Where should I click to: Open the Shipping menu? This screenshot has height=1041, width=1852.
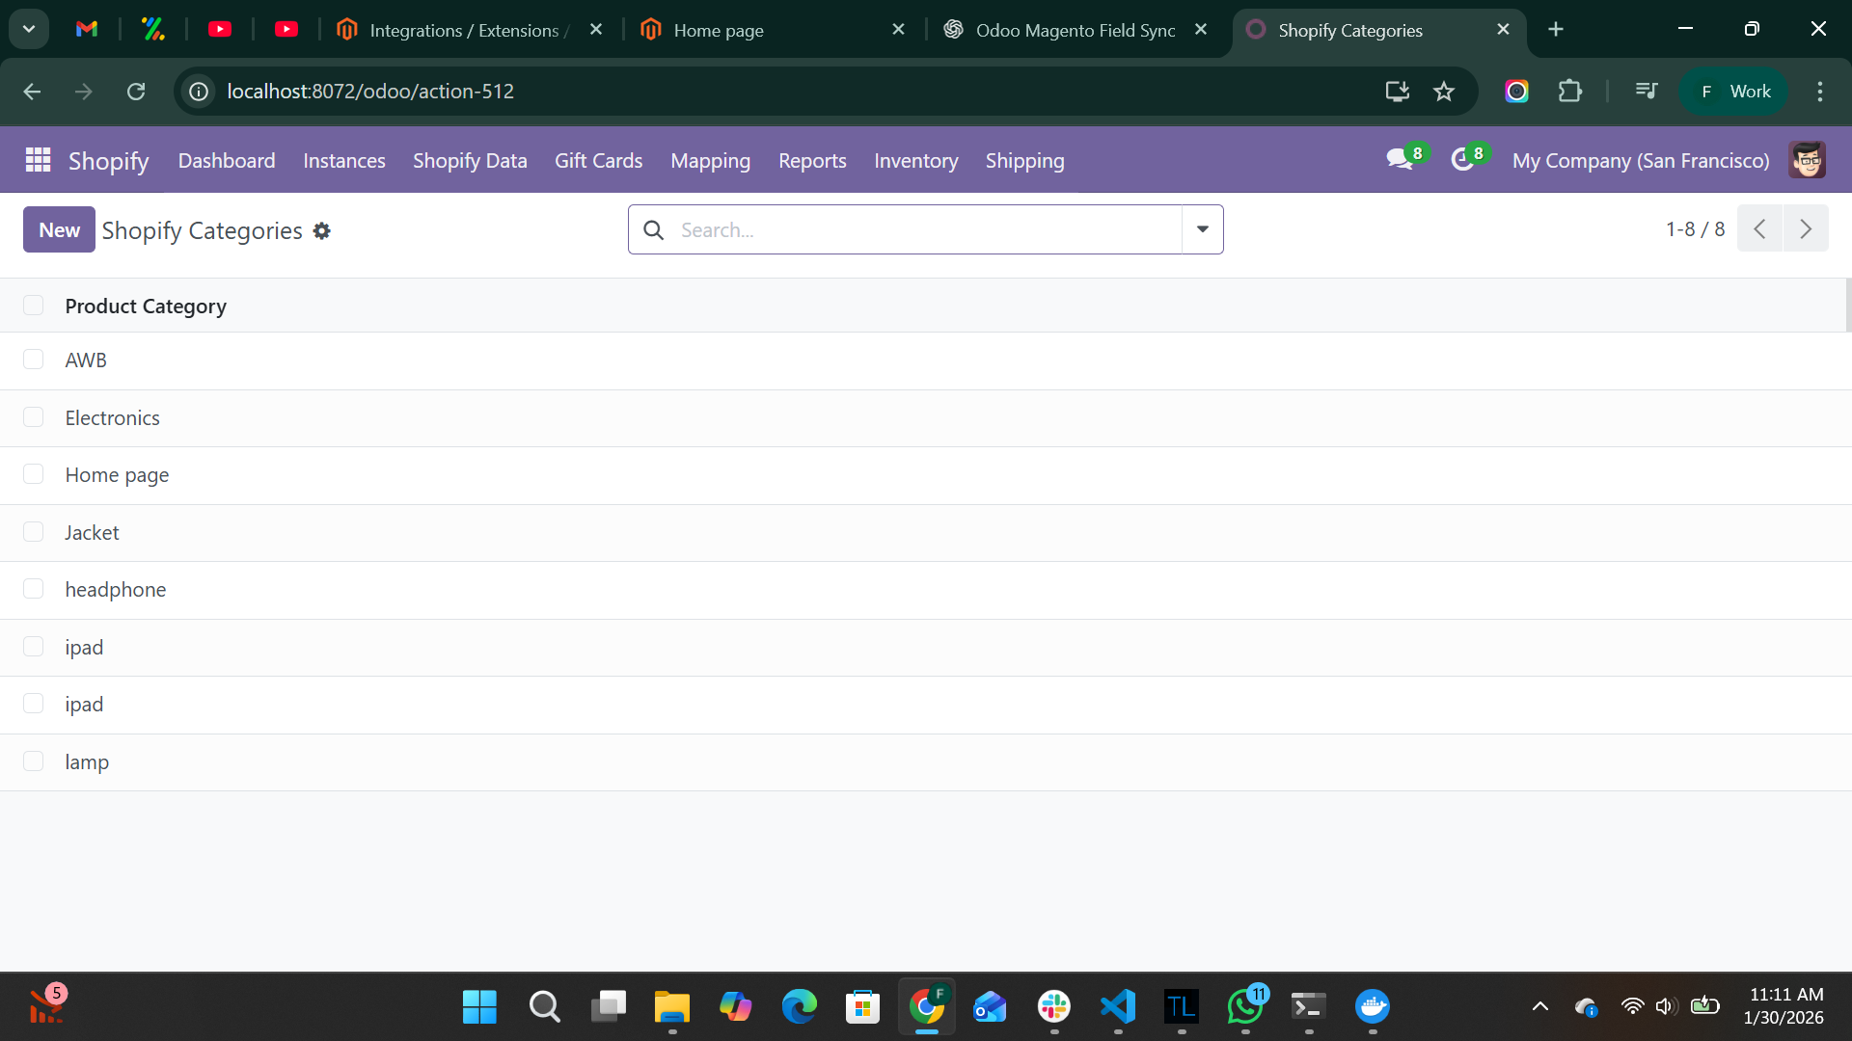[1024, 161]
